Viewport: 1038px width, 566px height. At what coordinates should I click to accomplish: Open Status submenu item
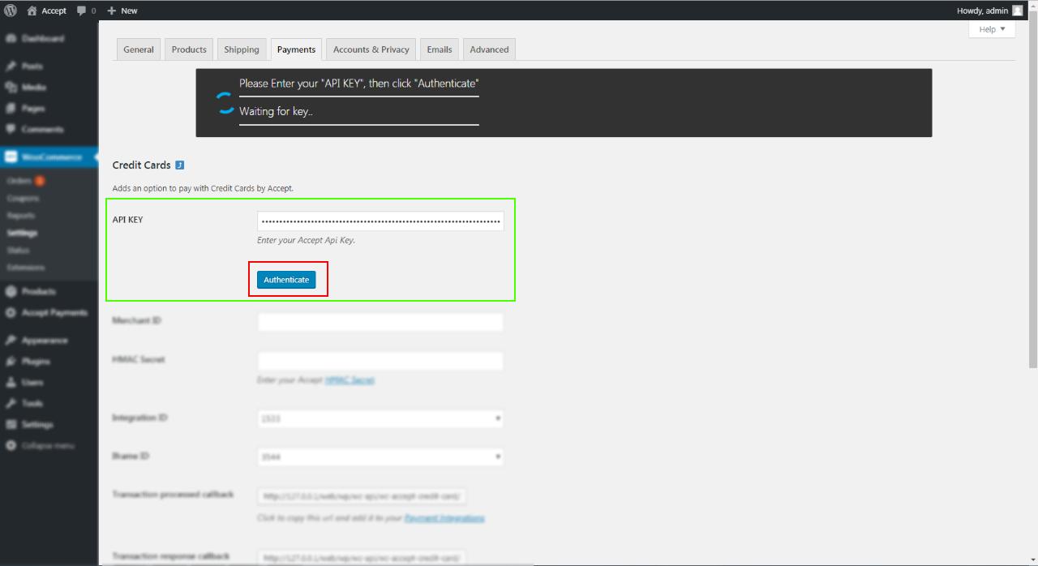click(19, 250)
